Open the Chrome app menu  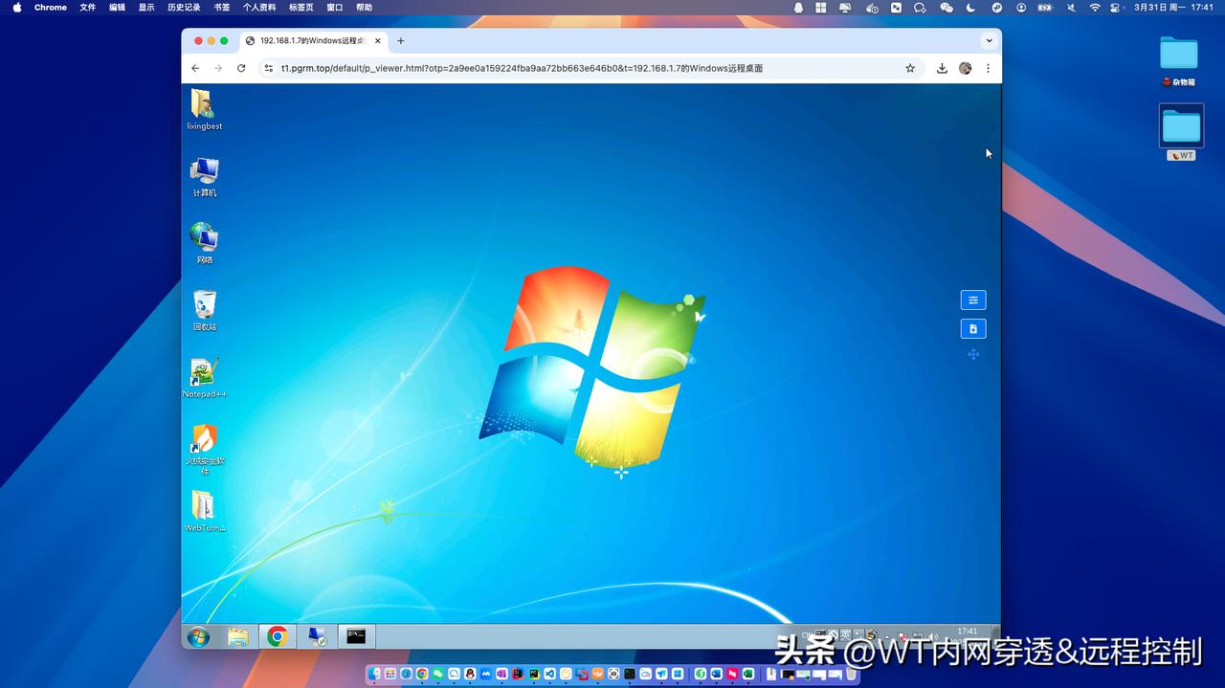[x=51, y=8]
